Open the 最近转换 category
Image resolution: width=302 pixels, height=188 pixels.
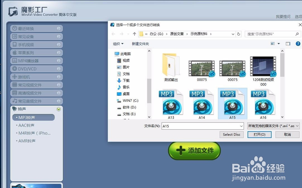pyautogui.click(x=37, y=29)
